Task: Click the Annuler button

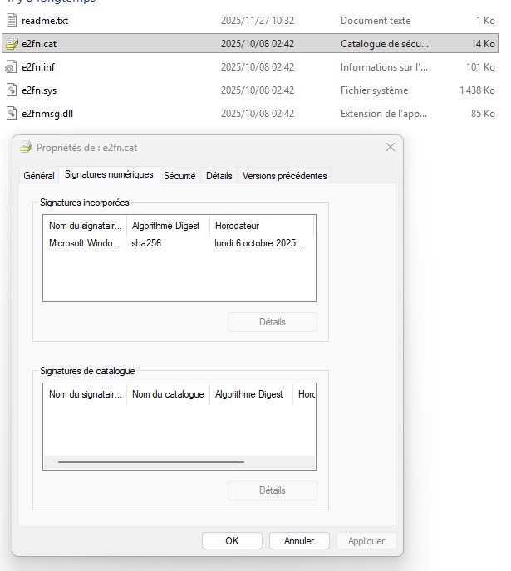Action: (x=299, y=540)
